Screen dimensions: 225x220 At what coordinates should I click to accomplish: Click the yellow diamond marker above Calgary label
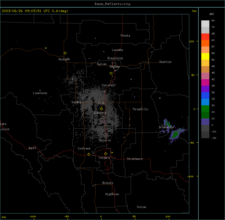(106, 154)
